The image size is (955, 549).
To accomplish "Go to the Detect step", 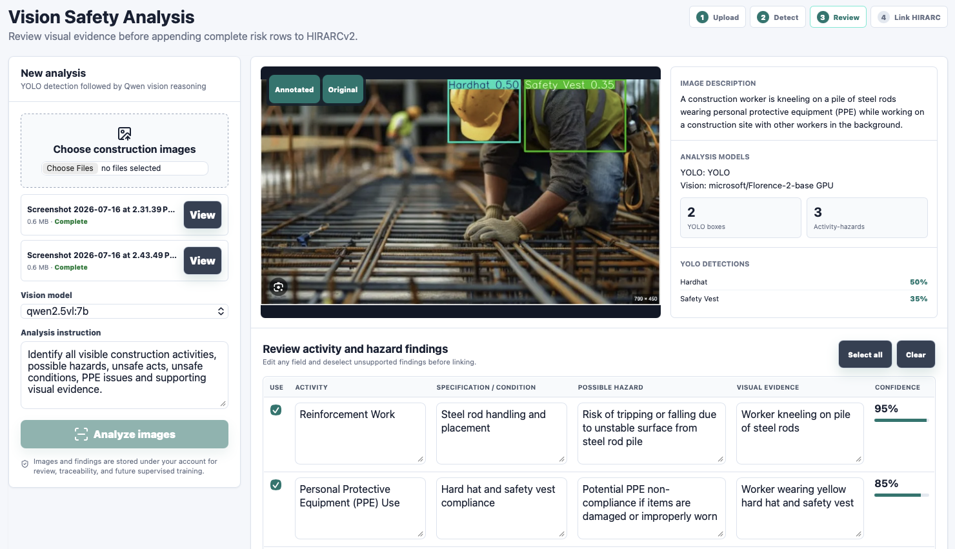I will (x=778, y=17).
